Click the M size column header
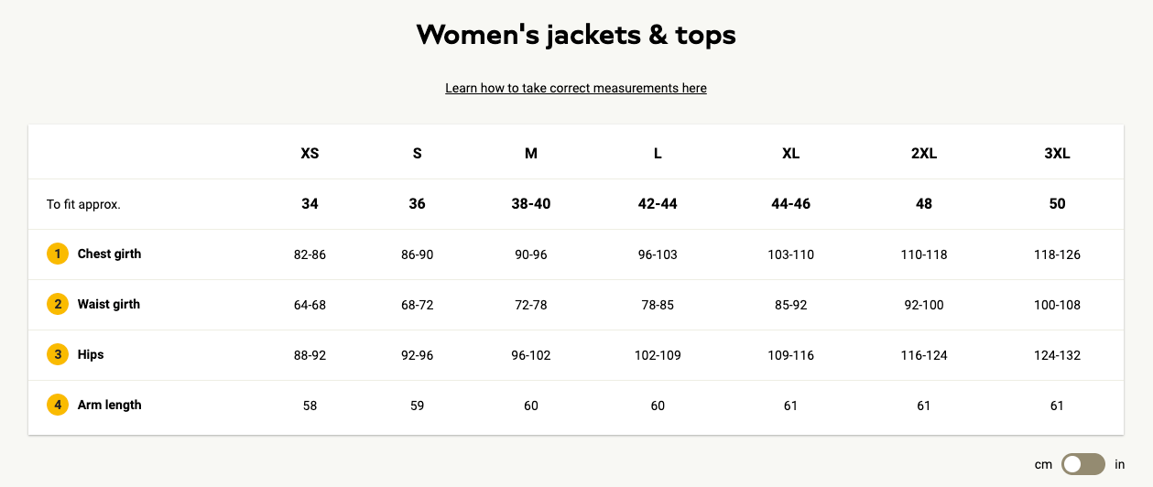The image size is (1153, 487). (x=531, y=154)
